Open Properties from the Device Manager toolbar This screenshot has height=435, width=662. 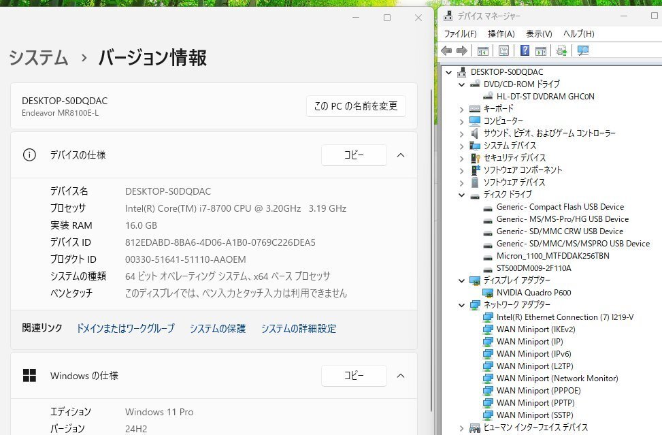click(503, 50)
